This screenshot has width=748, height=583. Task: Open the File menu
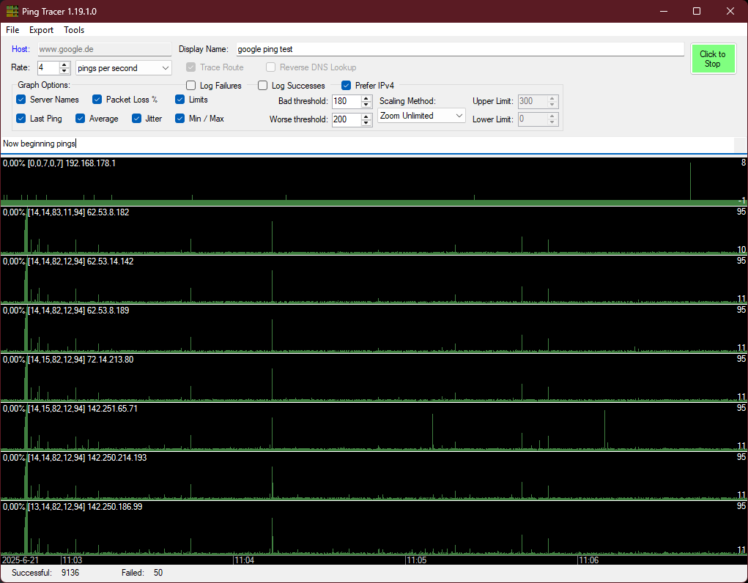click(x=12, y=29)
